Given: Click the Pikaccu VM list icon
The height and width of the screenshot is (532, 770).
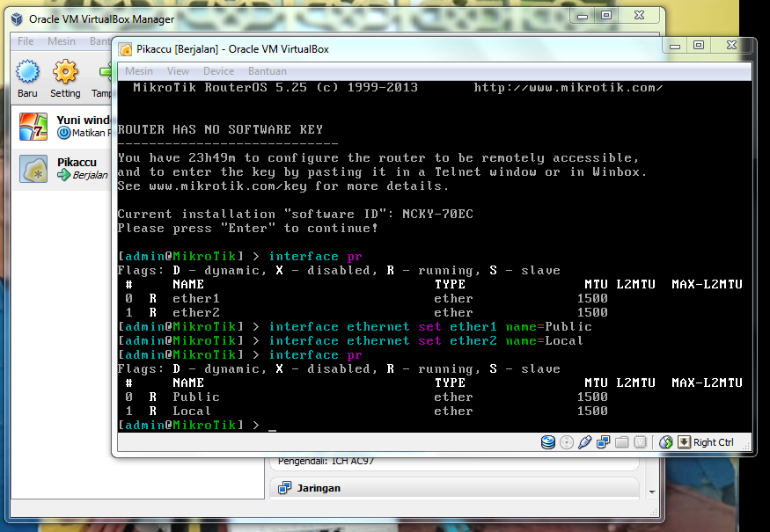Looking at the screenshot, I should pos(33,169).
